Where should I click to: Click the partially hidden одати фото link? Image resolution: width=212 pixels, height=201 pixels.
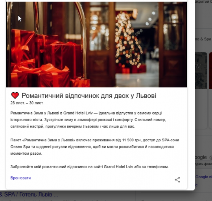click(x=203, y=164)
